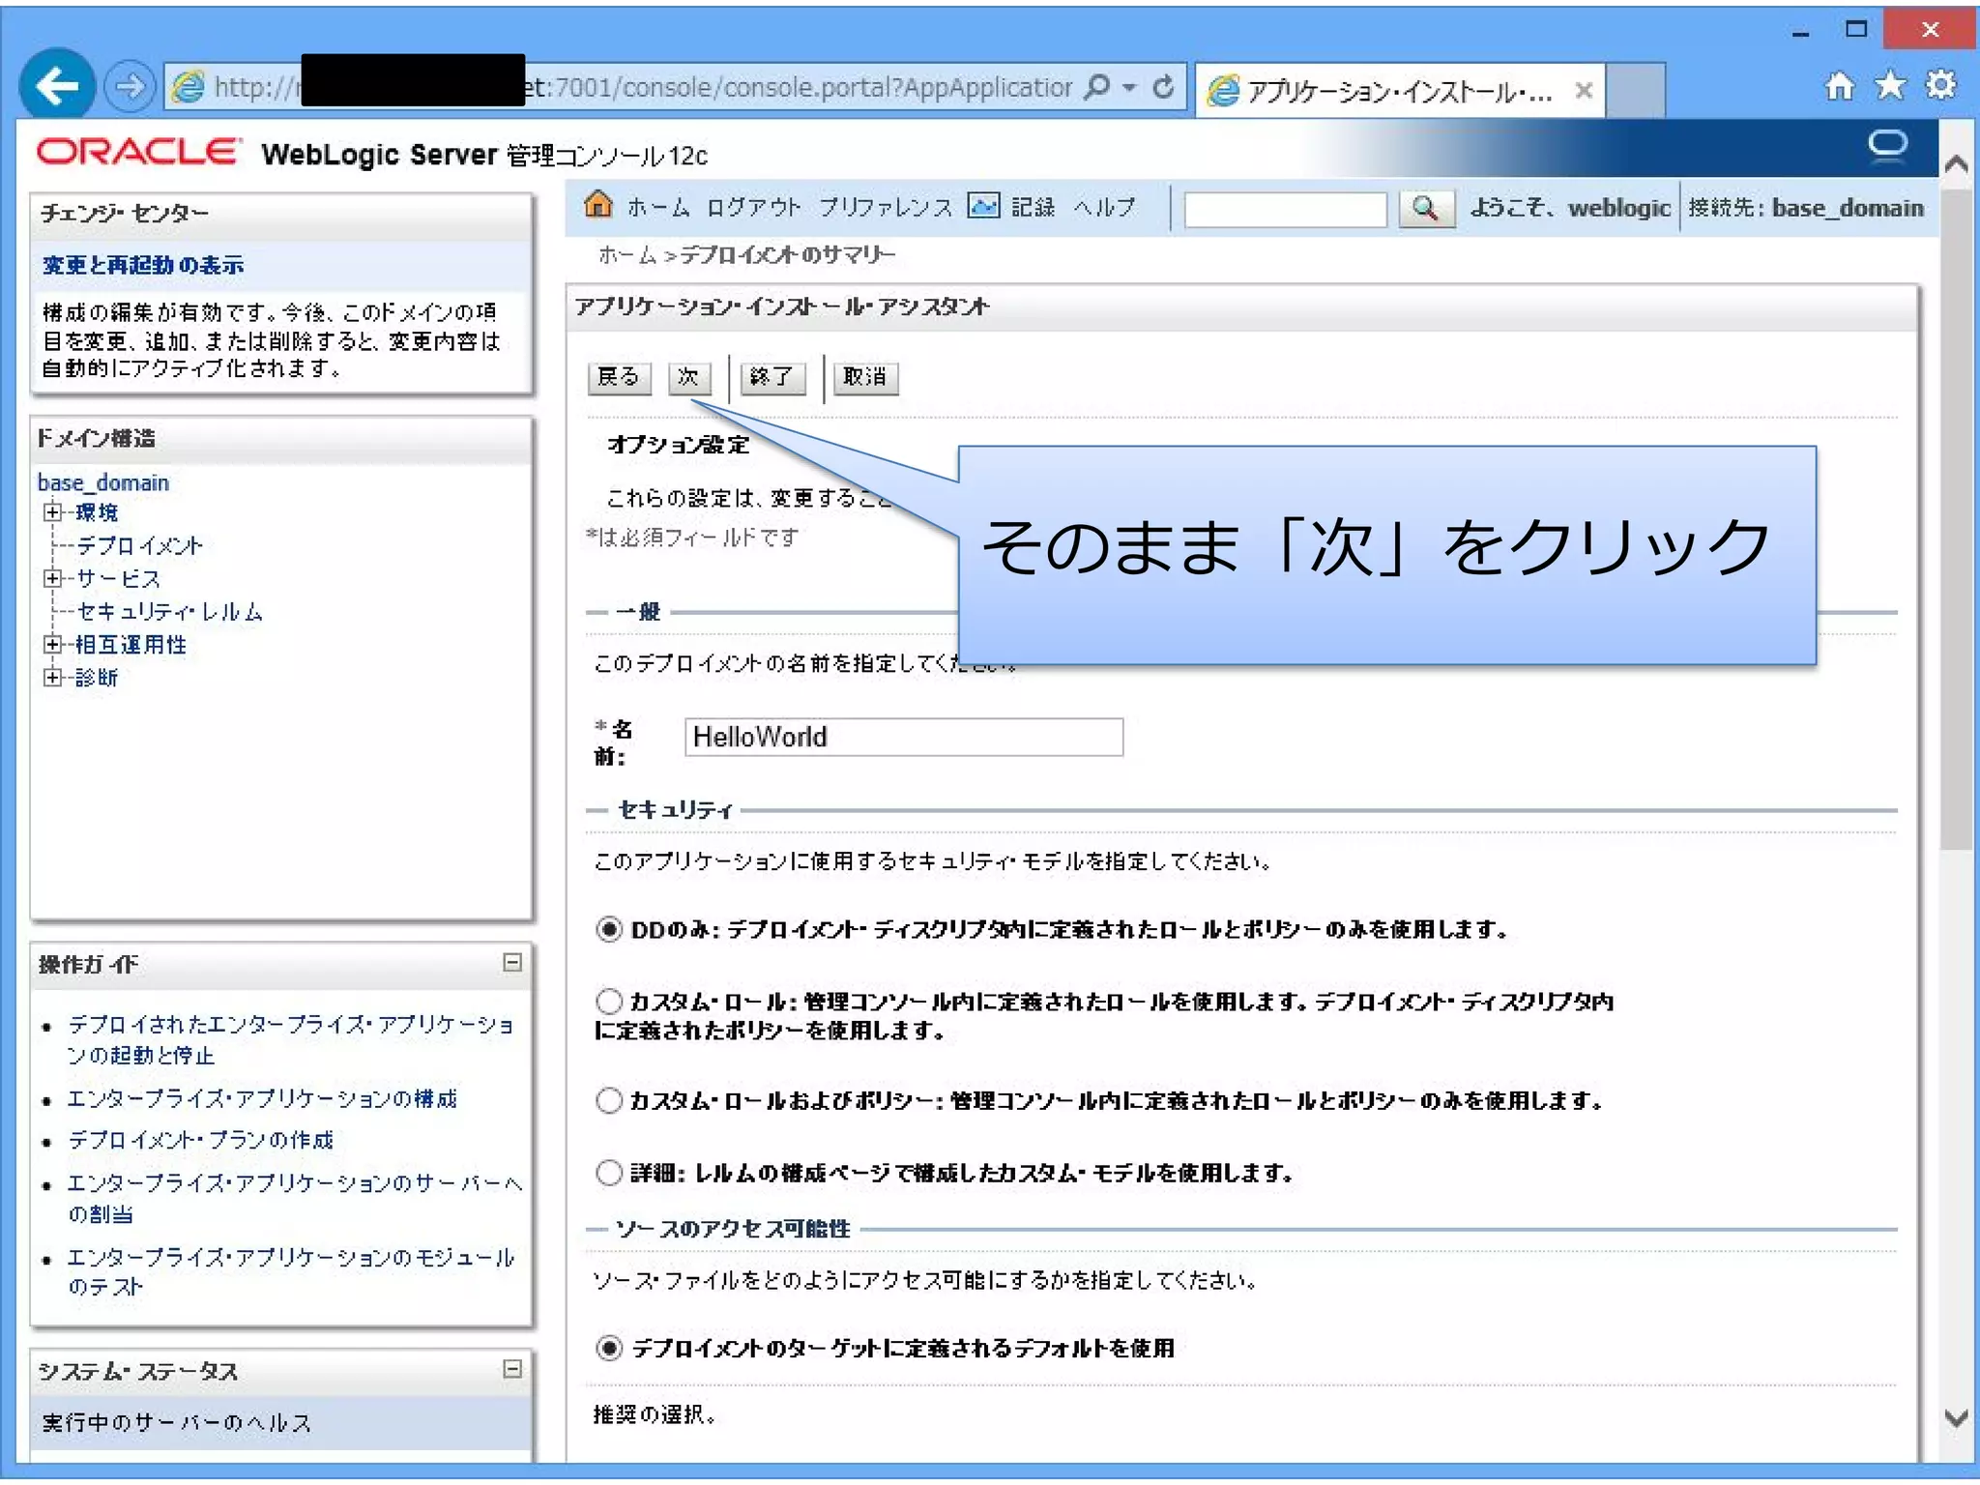1980x1485 pixels.
Task: Select the カスタム・ロール radio button
Action: [x=609, y=1001]
